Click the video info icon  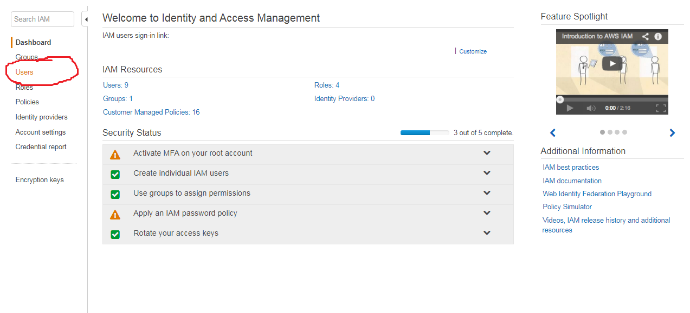pyautogui.click(x=658, y=37)
